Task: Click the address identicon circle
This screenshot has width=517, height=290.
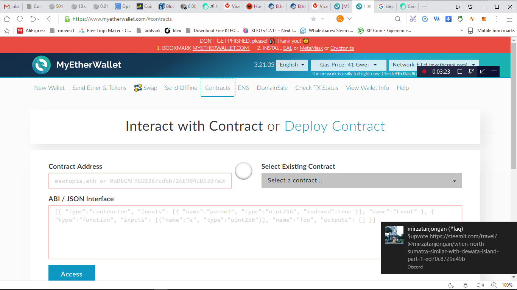Action: click(243, 171)
